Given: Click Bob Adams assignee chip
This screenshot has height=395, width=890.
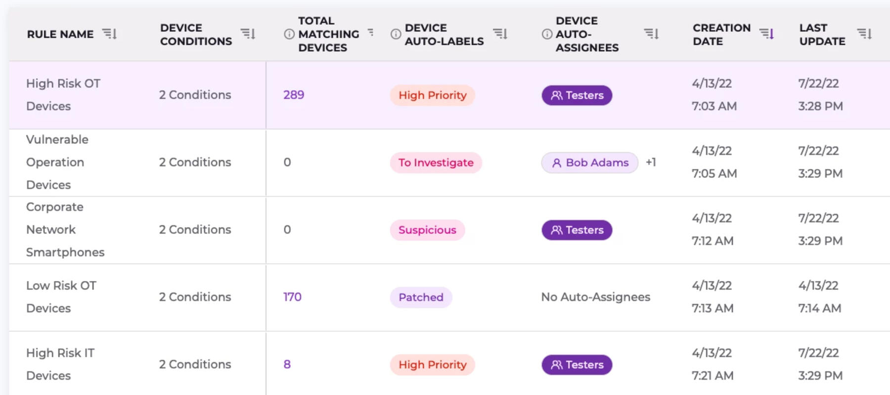Looking at the screenshot, I should (589, 162).
